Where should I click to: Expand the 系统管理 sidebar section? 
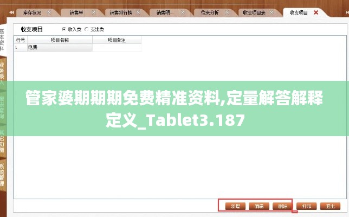click(2, 175)
